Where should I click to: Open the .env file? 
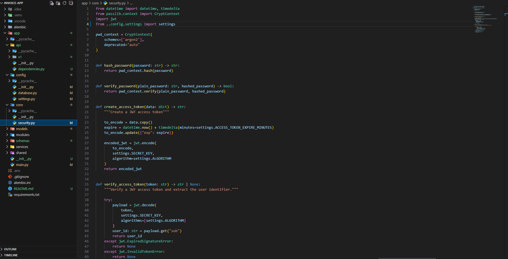(x=17, y=171)
